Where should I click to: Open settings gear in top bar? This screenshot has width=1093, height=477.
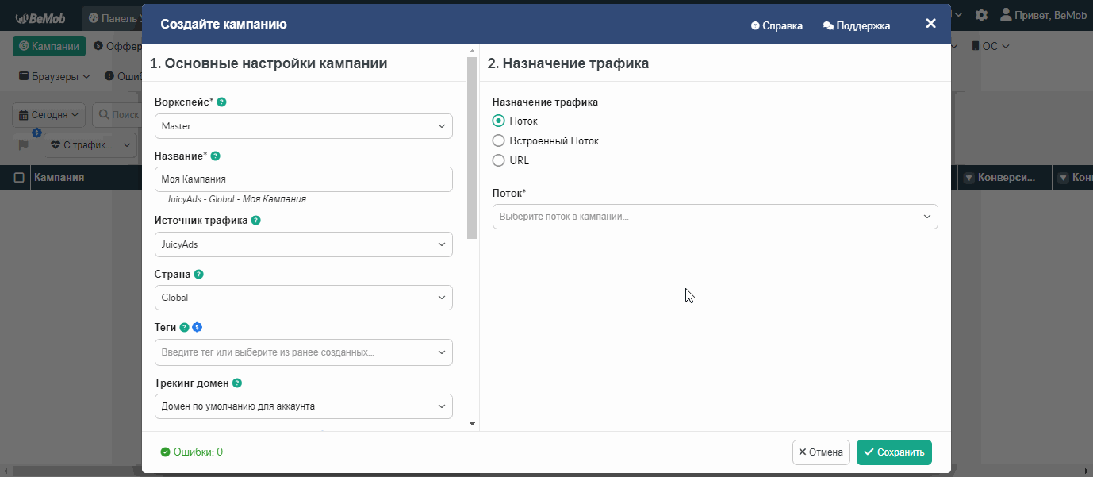(981, 15)
